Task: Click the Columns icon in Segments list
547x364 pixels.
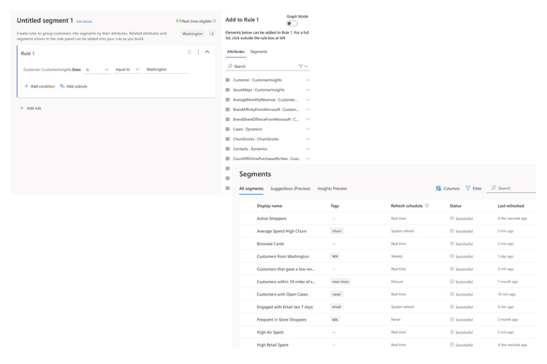Action: [438, 188]
